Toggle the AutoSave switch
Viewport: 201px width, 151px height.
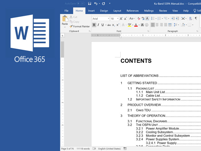click(81, 4)
